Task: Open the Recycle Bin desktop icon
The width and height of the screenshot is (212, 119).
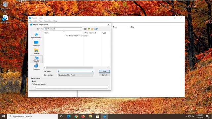Action: (5, 5)
